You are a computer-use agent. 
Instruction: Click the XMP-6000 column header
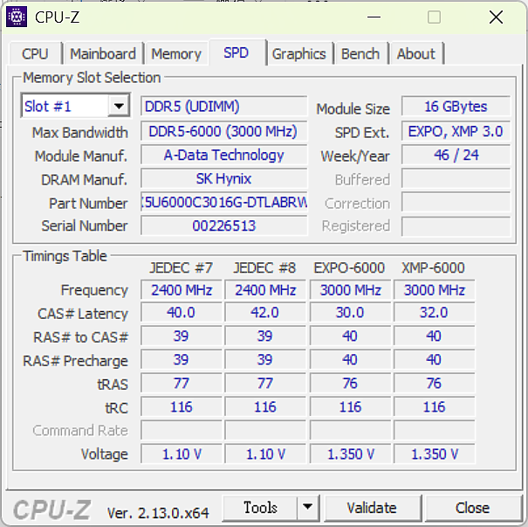(x=434, y=268)
